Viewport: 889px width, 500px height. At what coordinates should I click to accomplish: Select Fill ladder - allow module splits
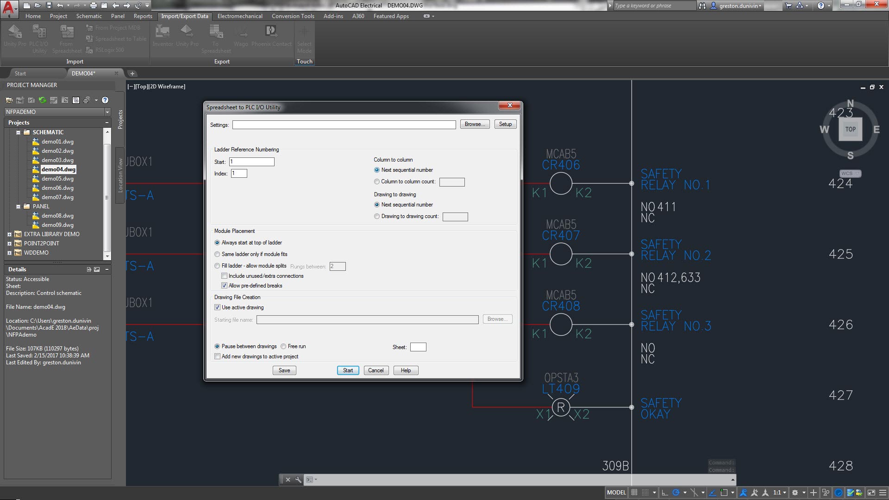tap(217, 266)
